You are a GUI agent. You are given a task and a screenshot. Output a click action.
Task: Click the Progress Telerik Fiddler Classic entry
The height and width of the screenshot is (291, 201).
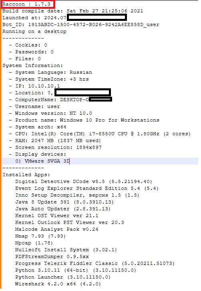tap(95, 264)
